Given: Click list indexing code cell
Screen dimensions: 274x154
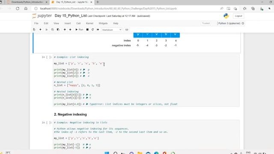Looking at the screenshot, I should point(146,80).
